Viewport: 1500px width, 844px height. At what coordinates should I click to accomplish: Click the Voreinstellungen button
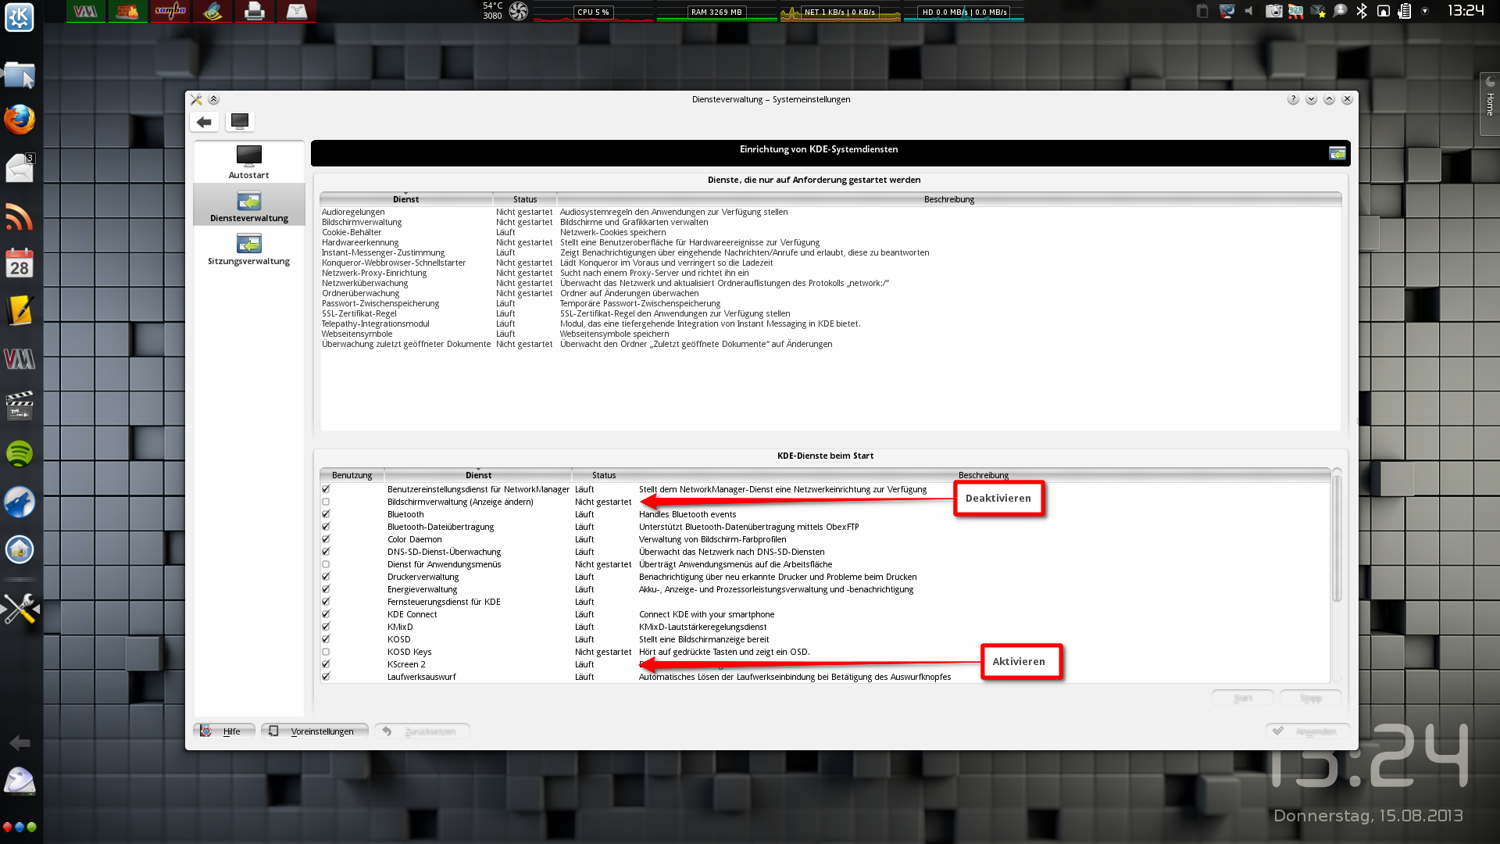click(314, 731)
